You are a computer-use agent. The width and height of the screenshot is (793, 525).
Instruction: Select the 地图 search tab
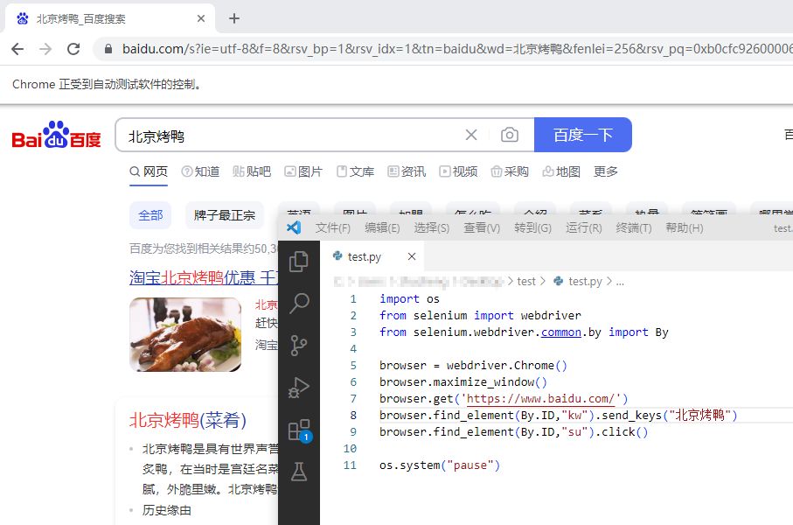pyautogui.click(x=561, y=171)
